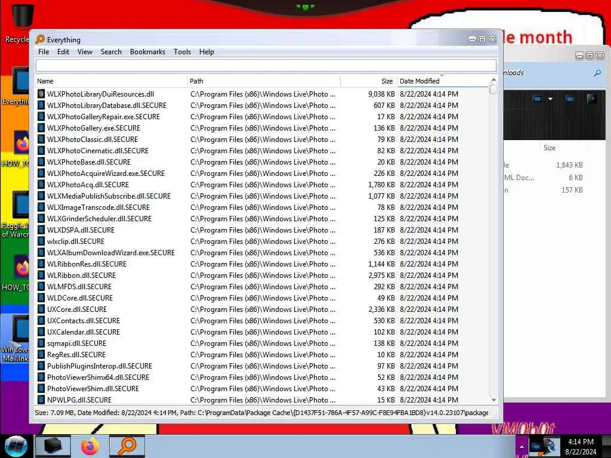Viewport: 611px width, 458px height.
Task: Click the Everything taskbar button
Action: tap(127, 446)
